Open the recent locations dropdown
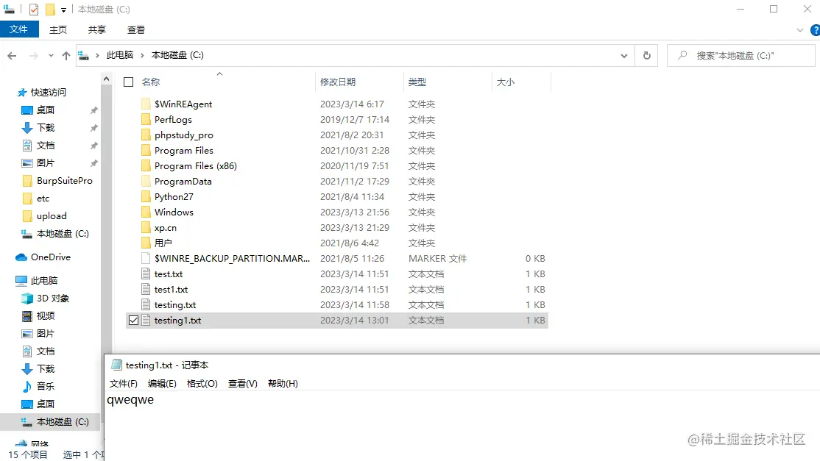Image resolution: width=820 pixels, height=461 pixels. 51,55
